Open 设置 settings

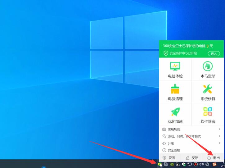coord(169,158)
